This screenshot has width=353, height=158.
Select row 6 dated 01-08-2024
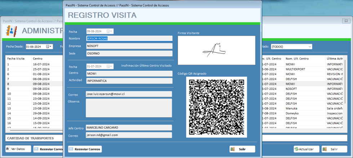coord(34,74)
